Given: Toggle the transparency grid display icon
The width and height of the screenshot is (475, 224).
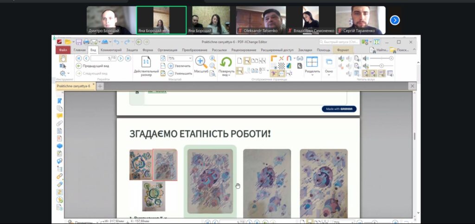Looking at the screenshot, I should pos(281,66).
